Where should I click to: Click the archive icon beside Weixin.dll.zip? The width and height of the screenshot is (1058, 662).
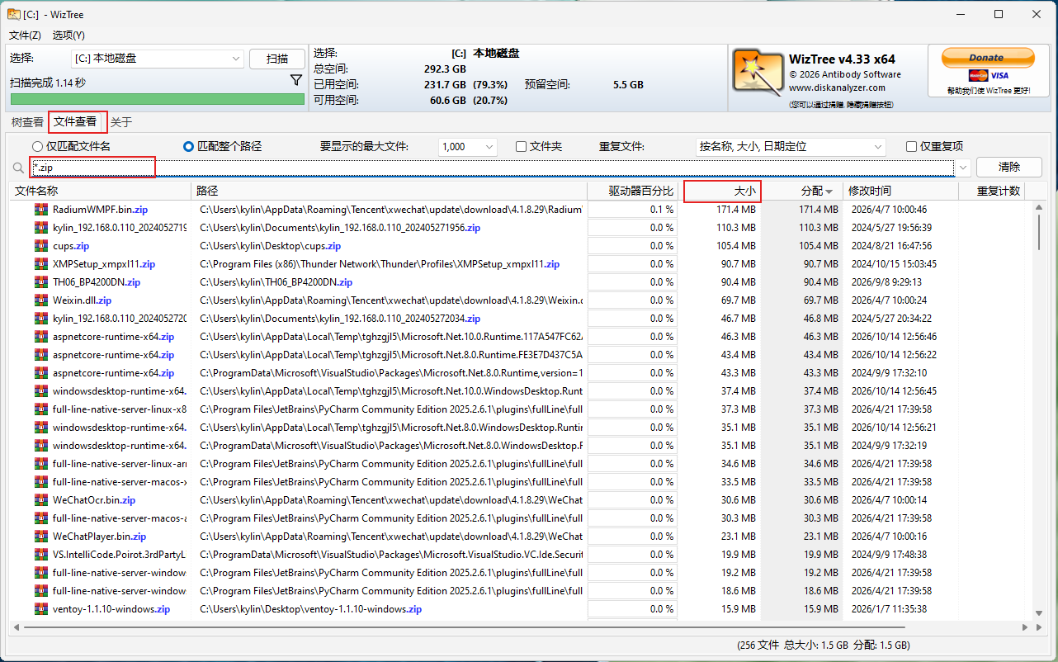tap(41, 300)
